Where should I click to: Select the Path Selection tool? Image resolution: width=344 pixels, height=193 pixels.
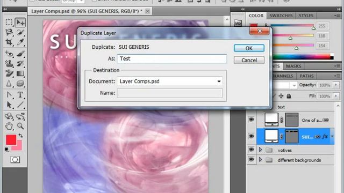click(9, 105)
